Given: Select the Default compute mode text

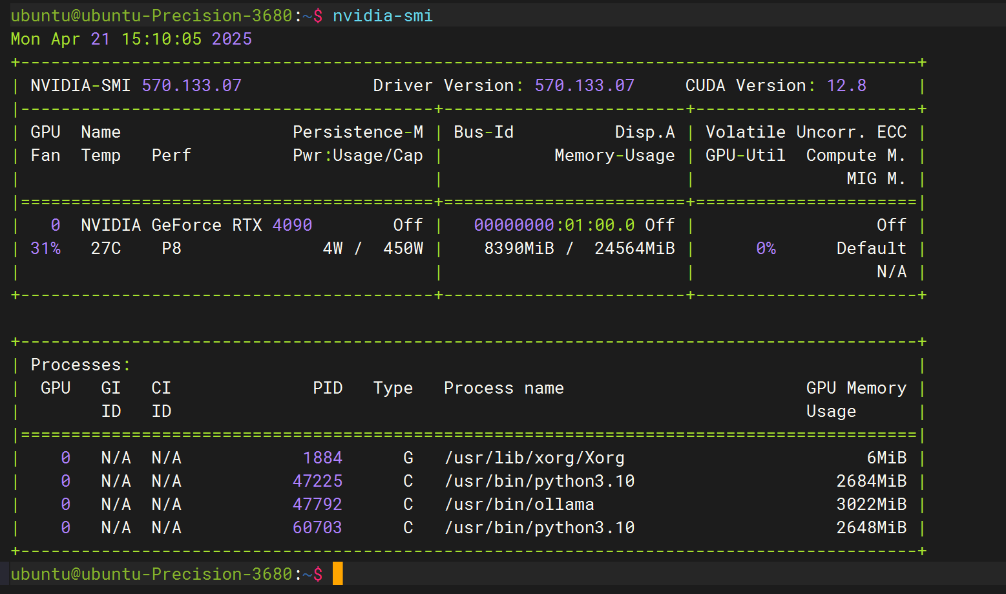Looking at the screenshot, I should click(x=871, y=248).
